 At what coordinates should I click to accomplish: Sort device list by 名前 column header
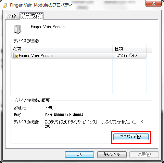coord(62,49)
